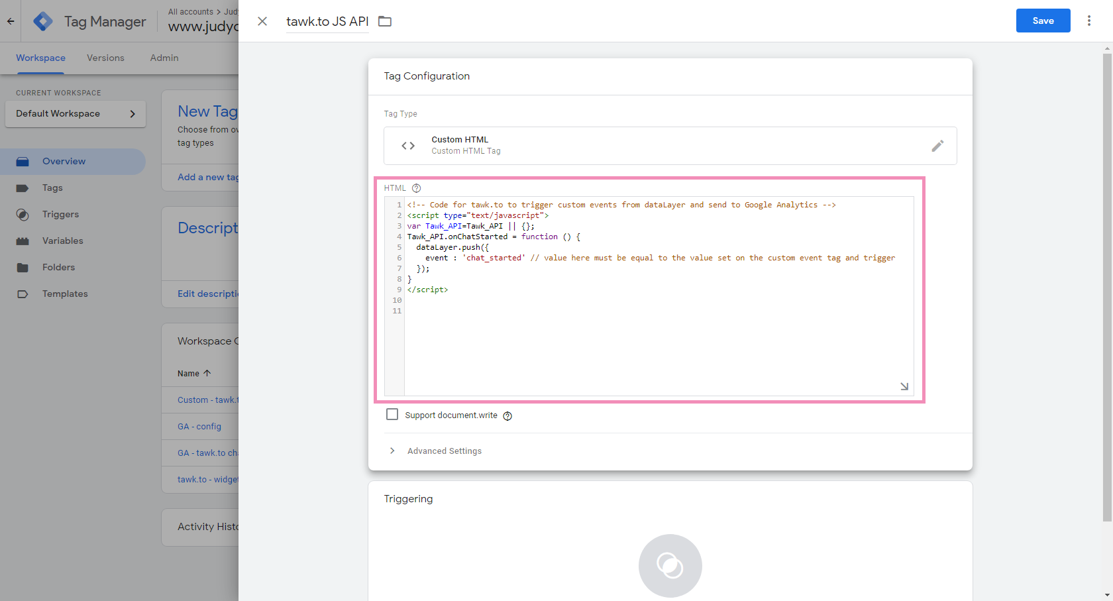The height and width of the screenshot is (601, 1113).
Task: Click the Tag Configuration heading
Action: tap(427, 76)
